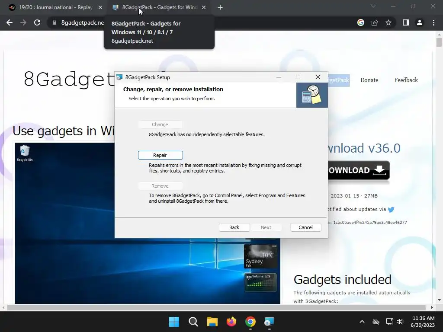Viewport: 443px width, 332px height.
Task: Click the address bar URL 8gadgetpack.net
Action: click(83, 22)
